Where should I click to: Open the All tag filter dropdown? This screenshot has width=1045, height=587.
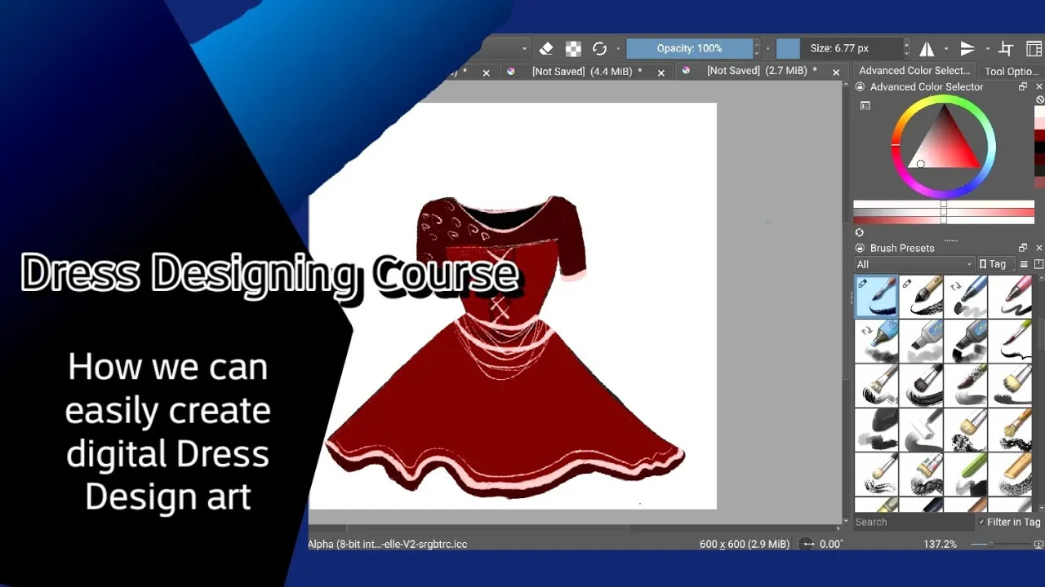coord(914,264)
